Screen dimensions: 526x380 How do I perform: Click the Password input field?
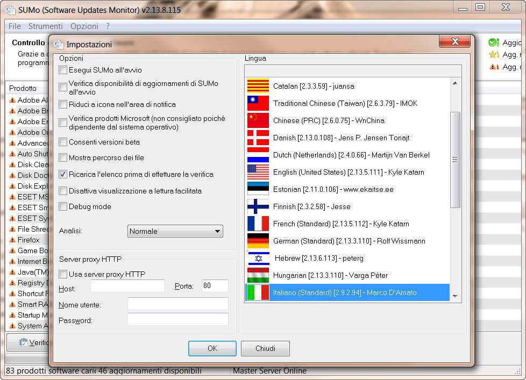pyautogui.click(x=178, y=319)
